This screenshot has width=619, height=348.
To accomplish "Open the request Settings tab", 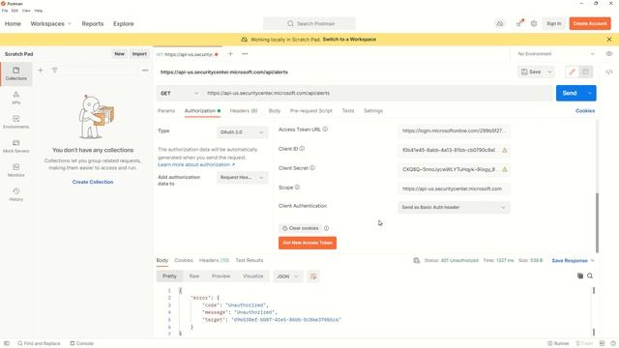I will pyautogui.click(x=373, y=111).
